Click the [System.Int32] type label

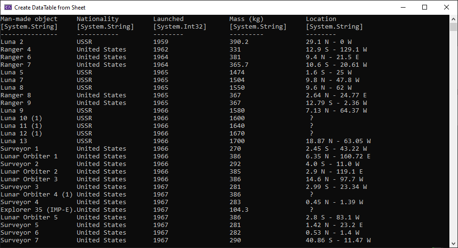click(x=180, y=27)
